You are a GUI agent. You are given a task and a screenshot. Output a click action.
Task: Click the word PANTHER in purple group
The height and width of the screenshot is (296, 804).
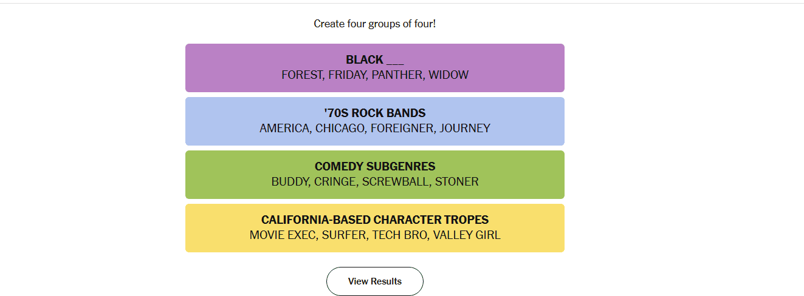click(x=397, y=75)
